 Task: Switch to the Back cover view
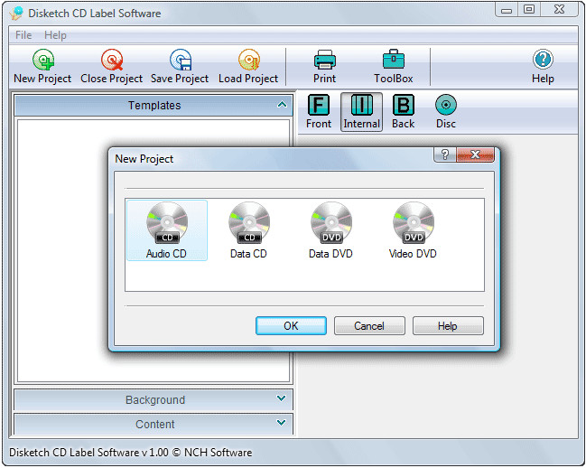pos(403,112)
